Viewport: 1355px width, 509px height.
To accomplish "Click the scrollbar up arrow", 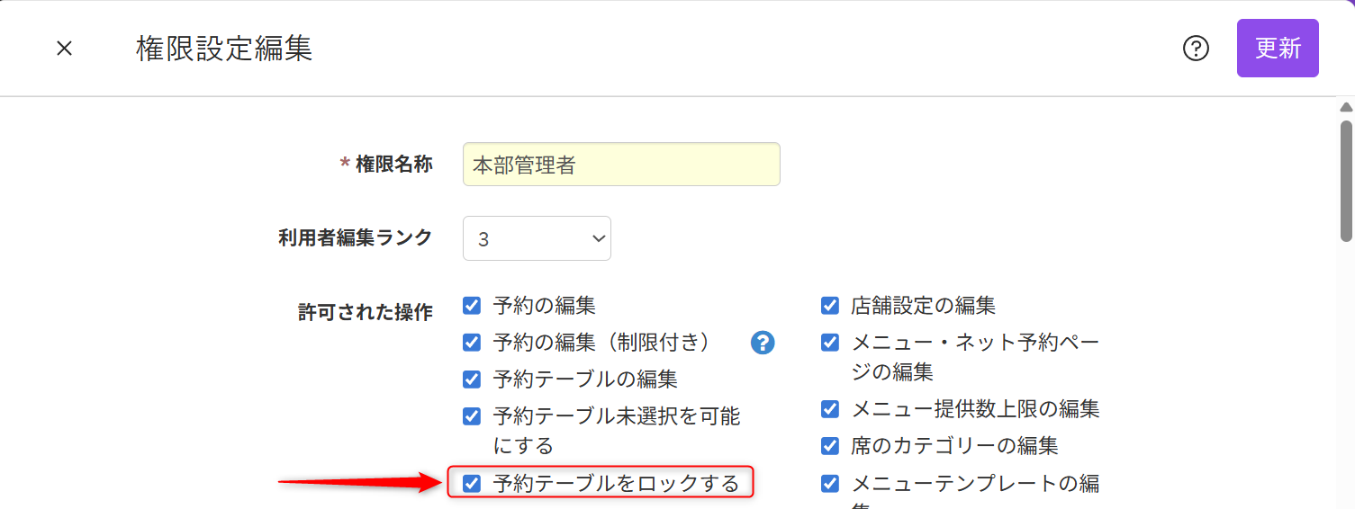I will tap(1346, 106).
